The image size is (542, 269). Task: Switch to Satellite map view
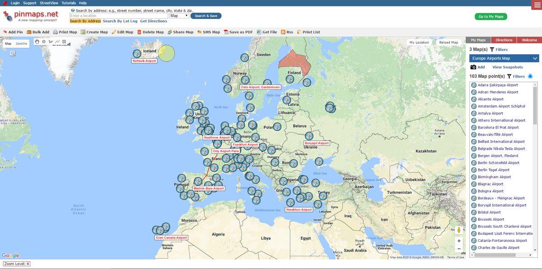click(22, 43)
